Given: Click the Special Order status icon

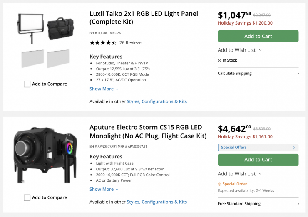Looking at the screenshot, I should point(219,184).
